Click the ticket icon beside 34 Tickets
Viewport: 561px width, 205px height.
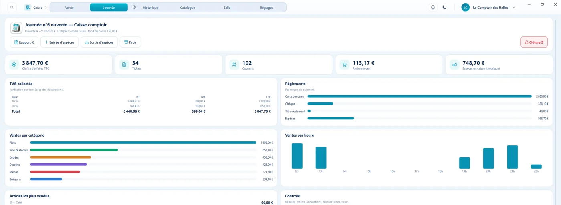pos(124,65)
